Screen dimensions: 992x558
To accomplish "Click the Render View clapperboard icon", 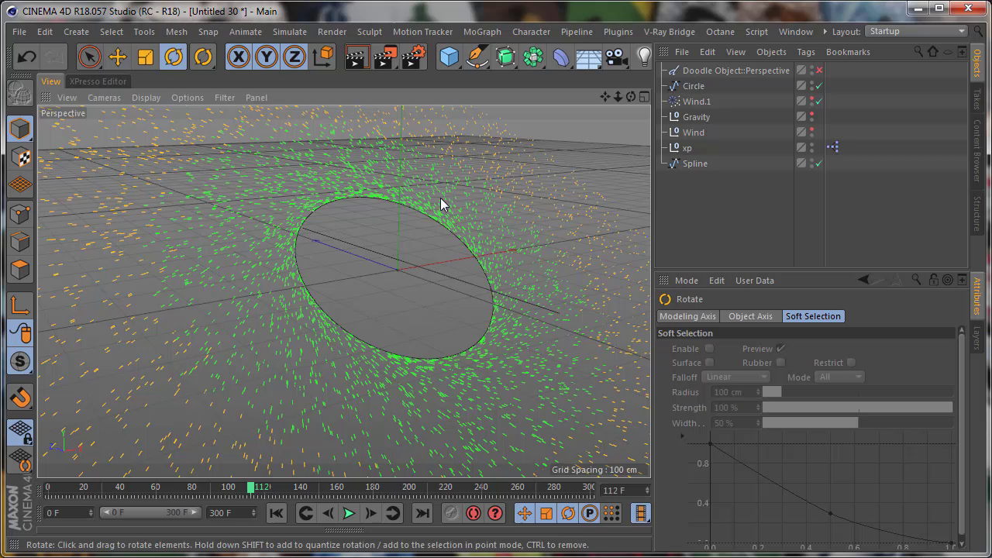I will [356, 57].
